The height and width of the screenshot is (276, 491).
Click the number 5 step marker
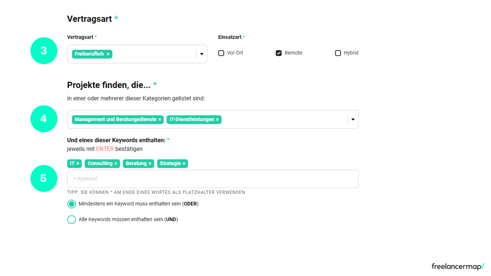click(44, 178)
